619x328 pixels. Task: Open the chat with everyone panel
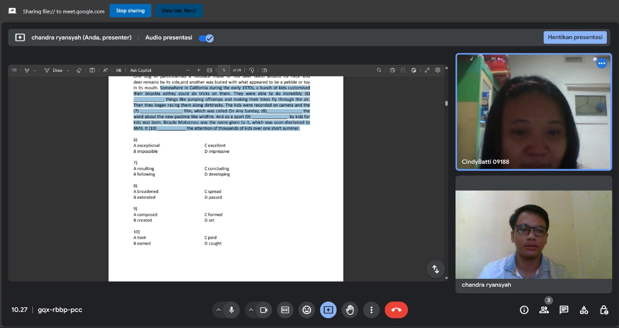point(564,310)
